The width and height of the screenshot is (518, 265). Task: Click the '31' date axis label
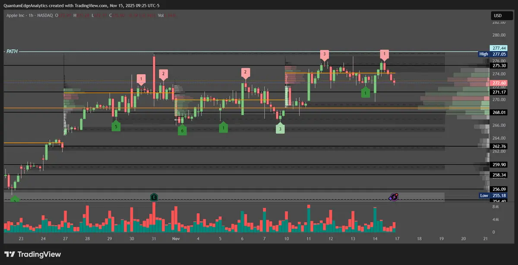click(154, 238)
